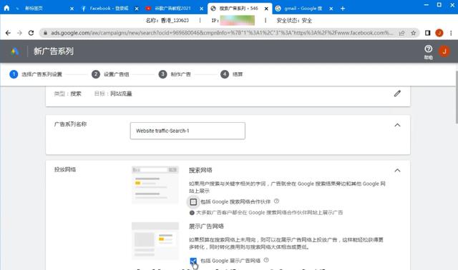Collapse the campaign name section
458x270 pixels.
[x=397, y=125]
